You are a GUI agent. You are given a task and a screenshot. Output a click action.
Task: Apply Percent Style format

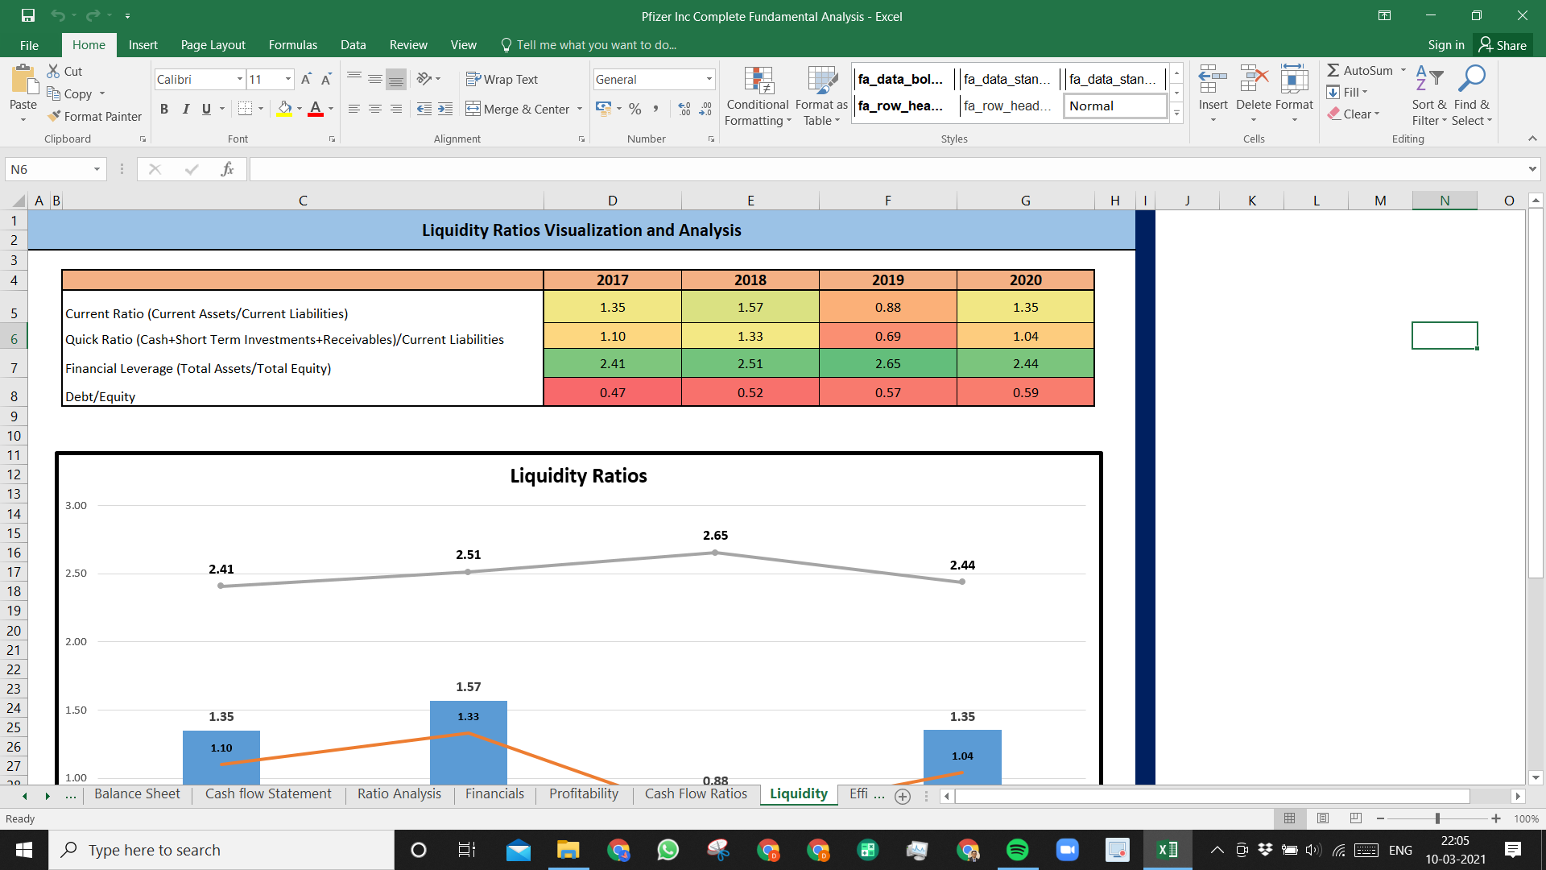[635, 109]
